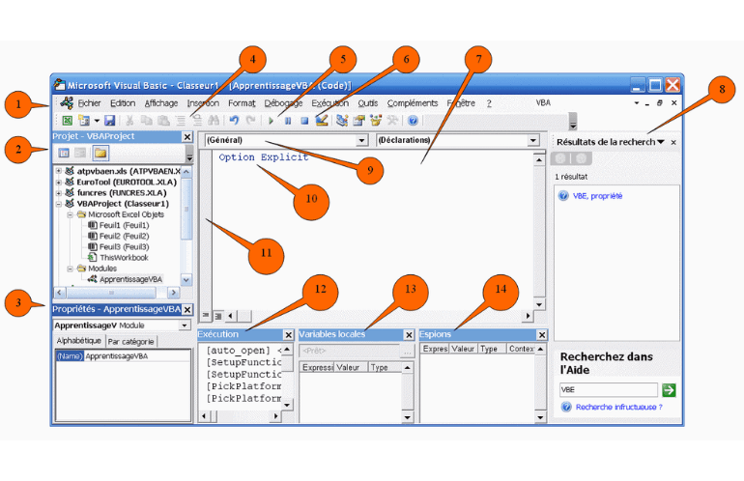Close the Projet - VBAProject panel
The height and width of the screenshot is (481, 744).
[187, 136]
